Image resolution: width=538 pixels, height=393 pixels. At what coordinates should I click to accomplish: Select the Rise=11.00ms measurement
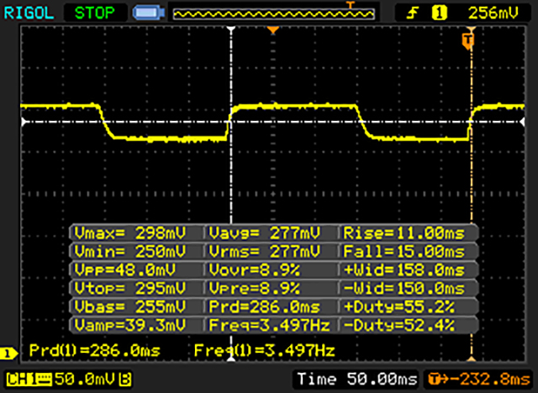pos(409,233)
